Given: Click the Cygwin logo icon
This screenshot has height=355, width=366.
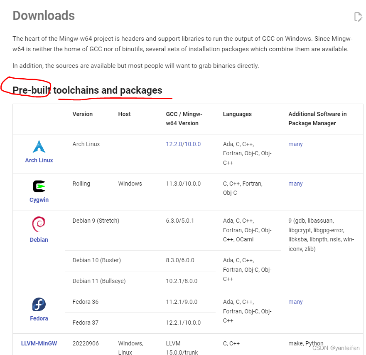Looking at the screenshot, I should click(39, 186).
